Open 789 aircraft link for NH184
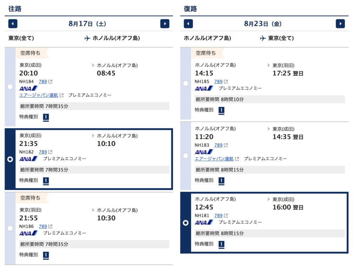 click(43, 82)
